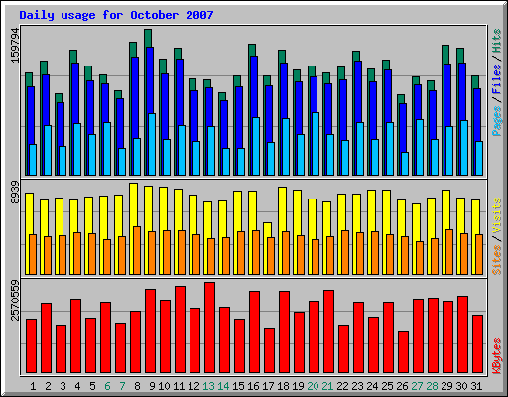Image resolution: width=508 pixels, height=397 pixels.
Task: Click day label 17 on the x-axis
Action: [x=268, y=386]
